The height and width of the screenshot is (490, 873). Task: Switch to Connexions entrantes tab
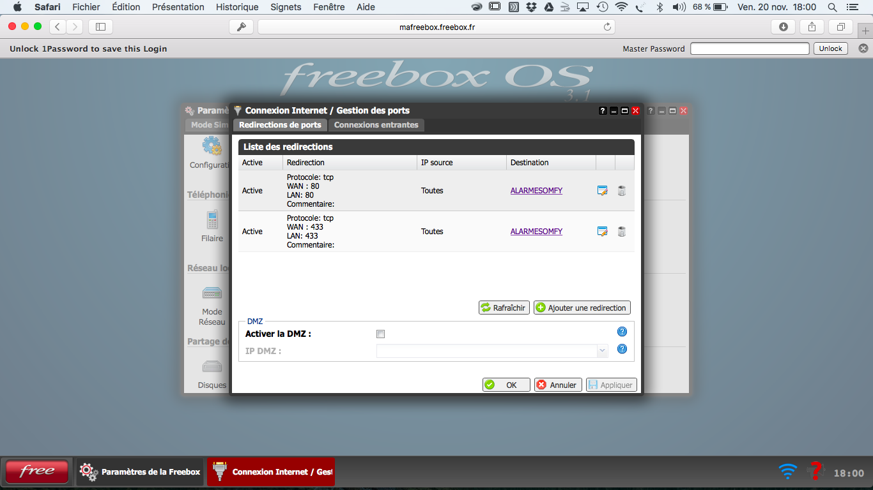coord(376,125)
